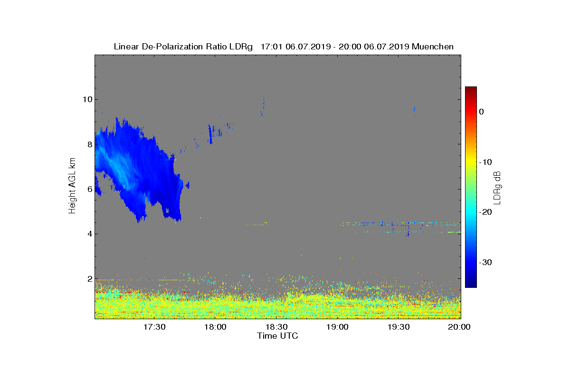Click the 19:30 time axis label
Screen dimensions: 570x380
[399, 327]
